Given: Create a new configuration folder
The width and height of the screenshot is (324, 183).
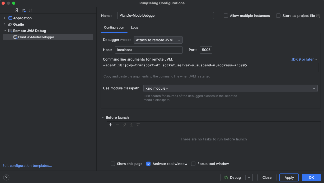Looking at the screenshot, I should point(23,10).
